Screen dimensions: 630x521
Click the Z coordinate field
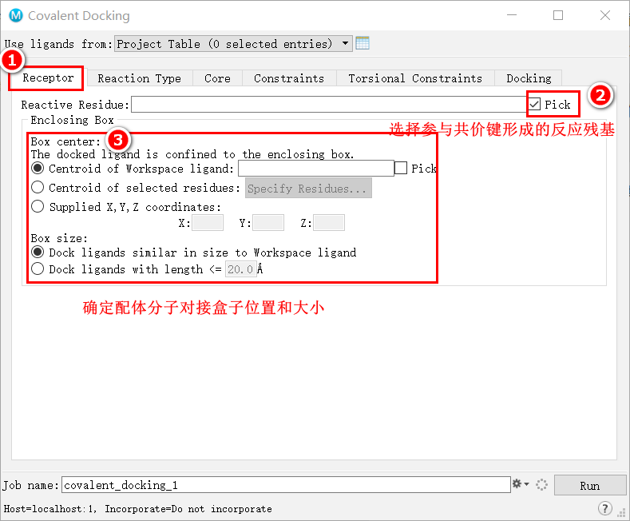click(x=329, y=222)
